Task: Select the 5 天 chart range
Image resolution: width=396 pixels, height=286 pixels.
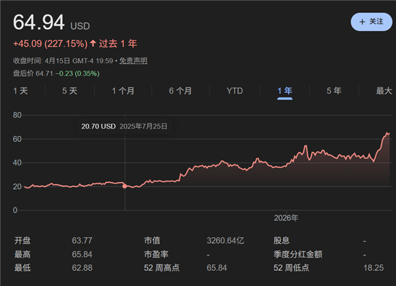Action: coord(69,91)
